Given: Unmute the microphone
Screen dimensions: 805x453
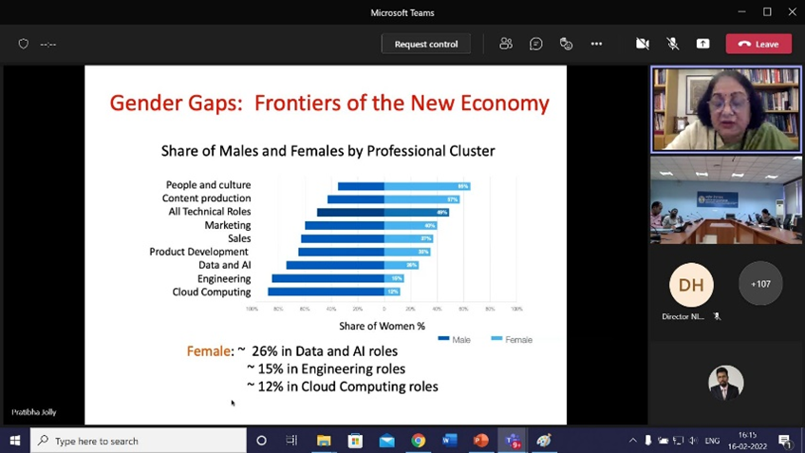Looking at the screenshot, I should 672,44.
